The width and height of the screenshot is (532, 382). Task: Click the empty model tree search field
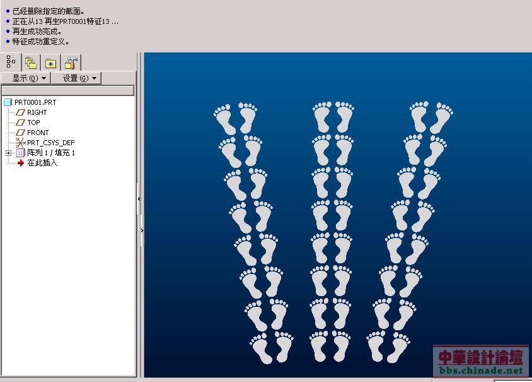68,91
